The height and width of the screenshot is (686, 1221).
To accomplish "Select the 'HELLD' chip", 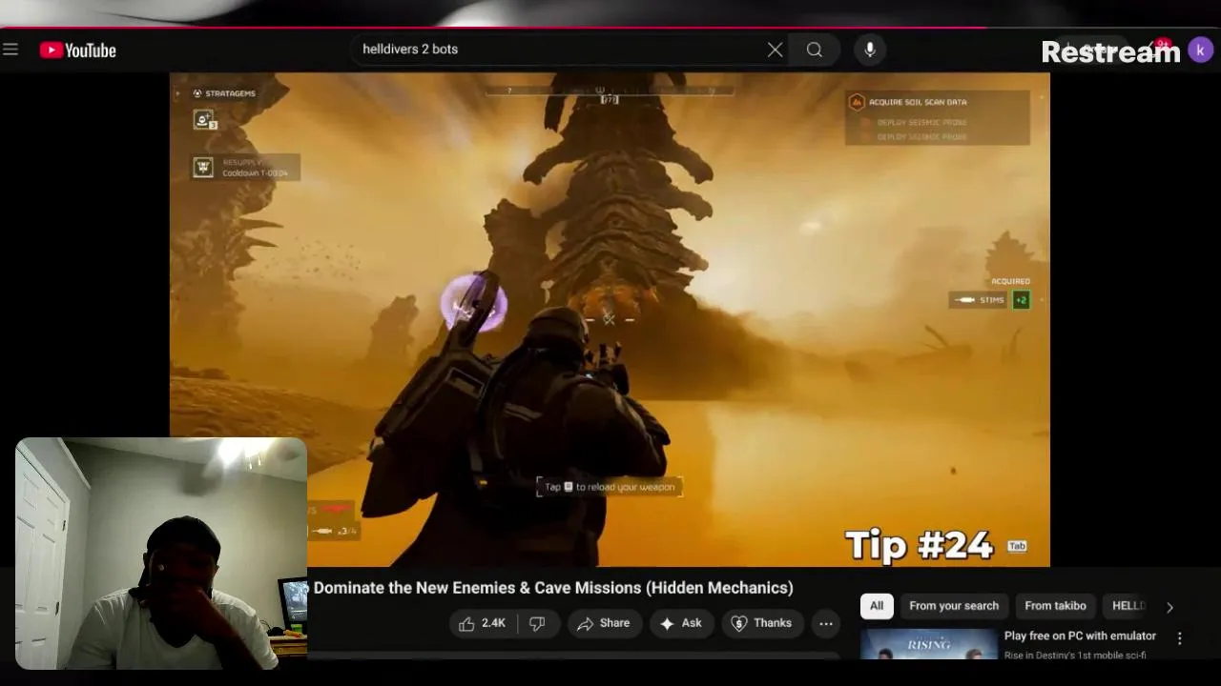I will pos(1128,606).
